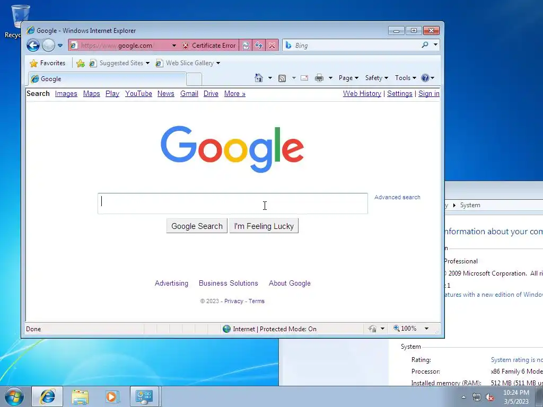Open search provider dropdown arrow
This screenshot has height=407, width=543.
435,45
